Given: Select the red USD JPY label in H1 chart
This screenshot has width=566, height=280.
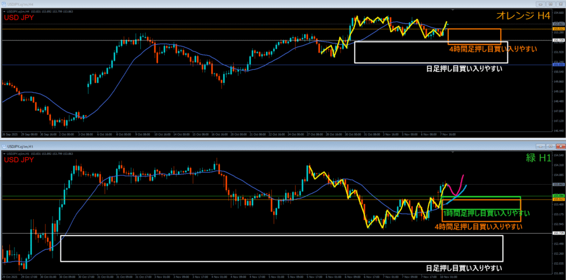Looking at the screenshot, I should tap(19, 160).
